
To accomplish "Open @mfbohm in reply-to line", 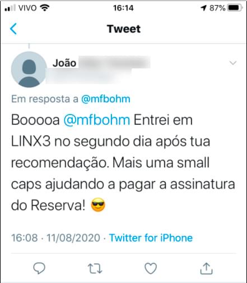I will pos(105,99).
